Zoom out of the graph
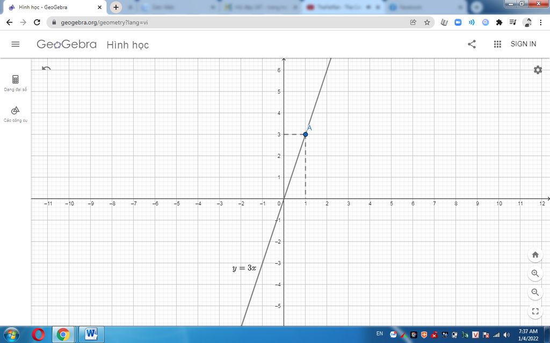Image resolution: width=550 pixels, height=343 pixels. pyautogui.click(x=535, y=292)
